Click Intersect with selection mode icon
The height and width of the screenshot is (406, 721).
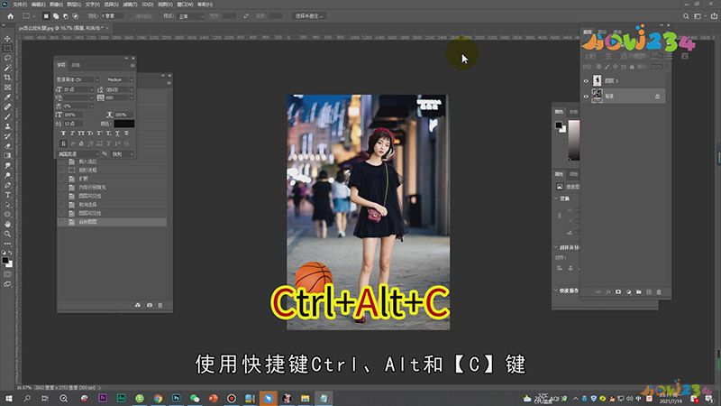coord(76,16)
